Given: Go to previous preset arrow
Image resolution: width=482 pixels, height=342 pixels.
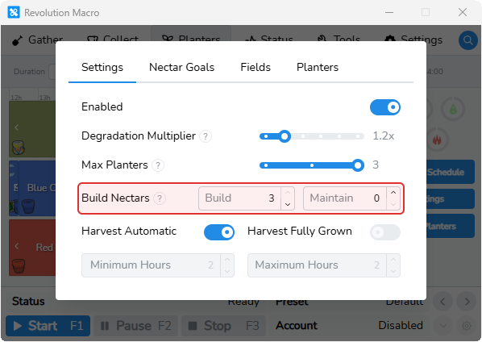Looking at the screenshot, I should point(443,302).
